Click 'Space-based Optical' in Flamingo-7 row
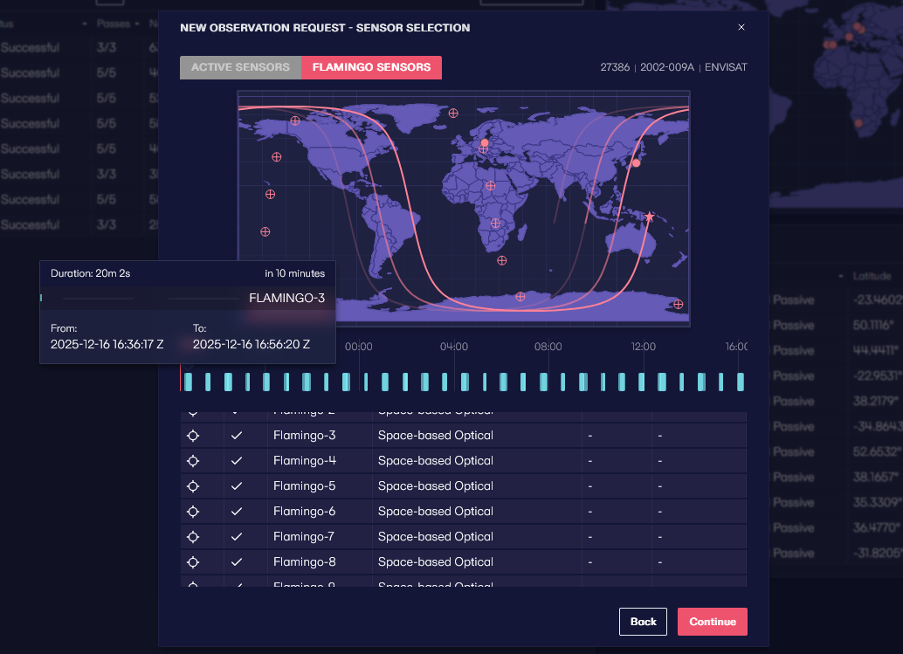The height and width of the screenshot is (654, 903). click(x=436, y=537)
